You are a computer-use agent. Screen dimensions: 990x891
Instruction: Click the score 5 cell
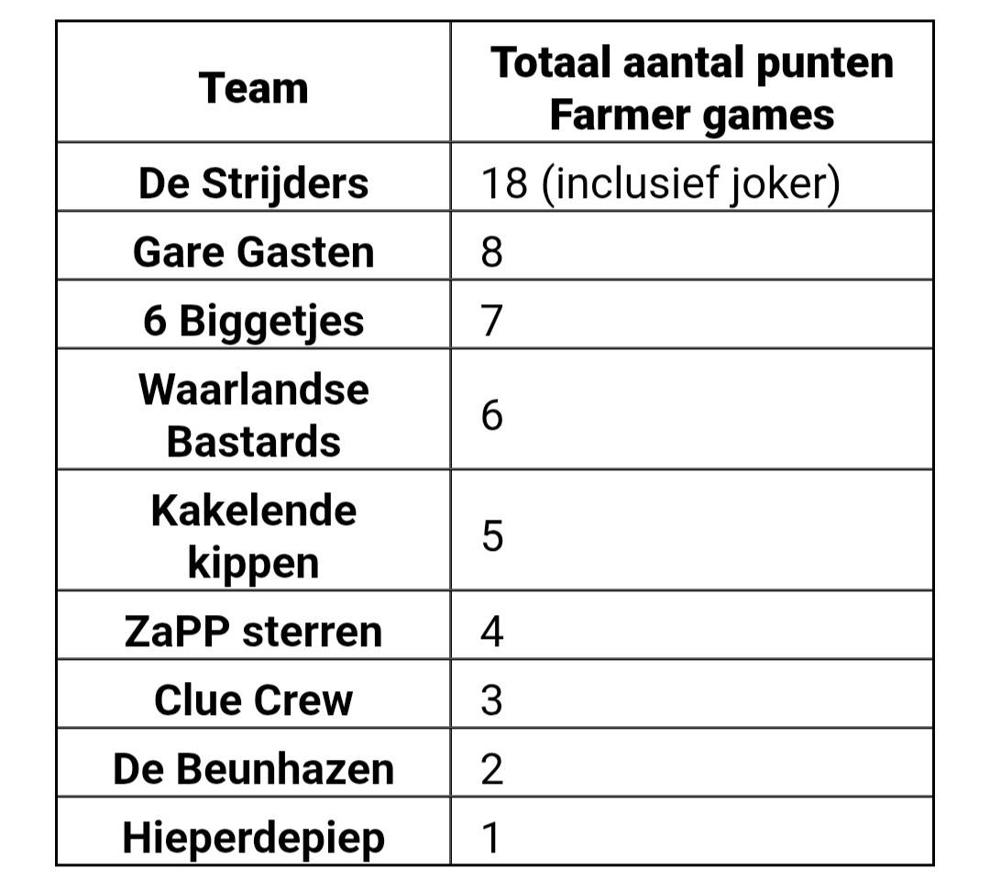click(x=692, y=531)
